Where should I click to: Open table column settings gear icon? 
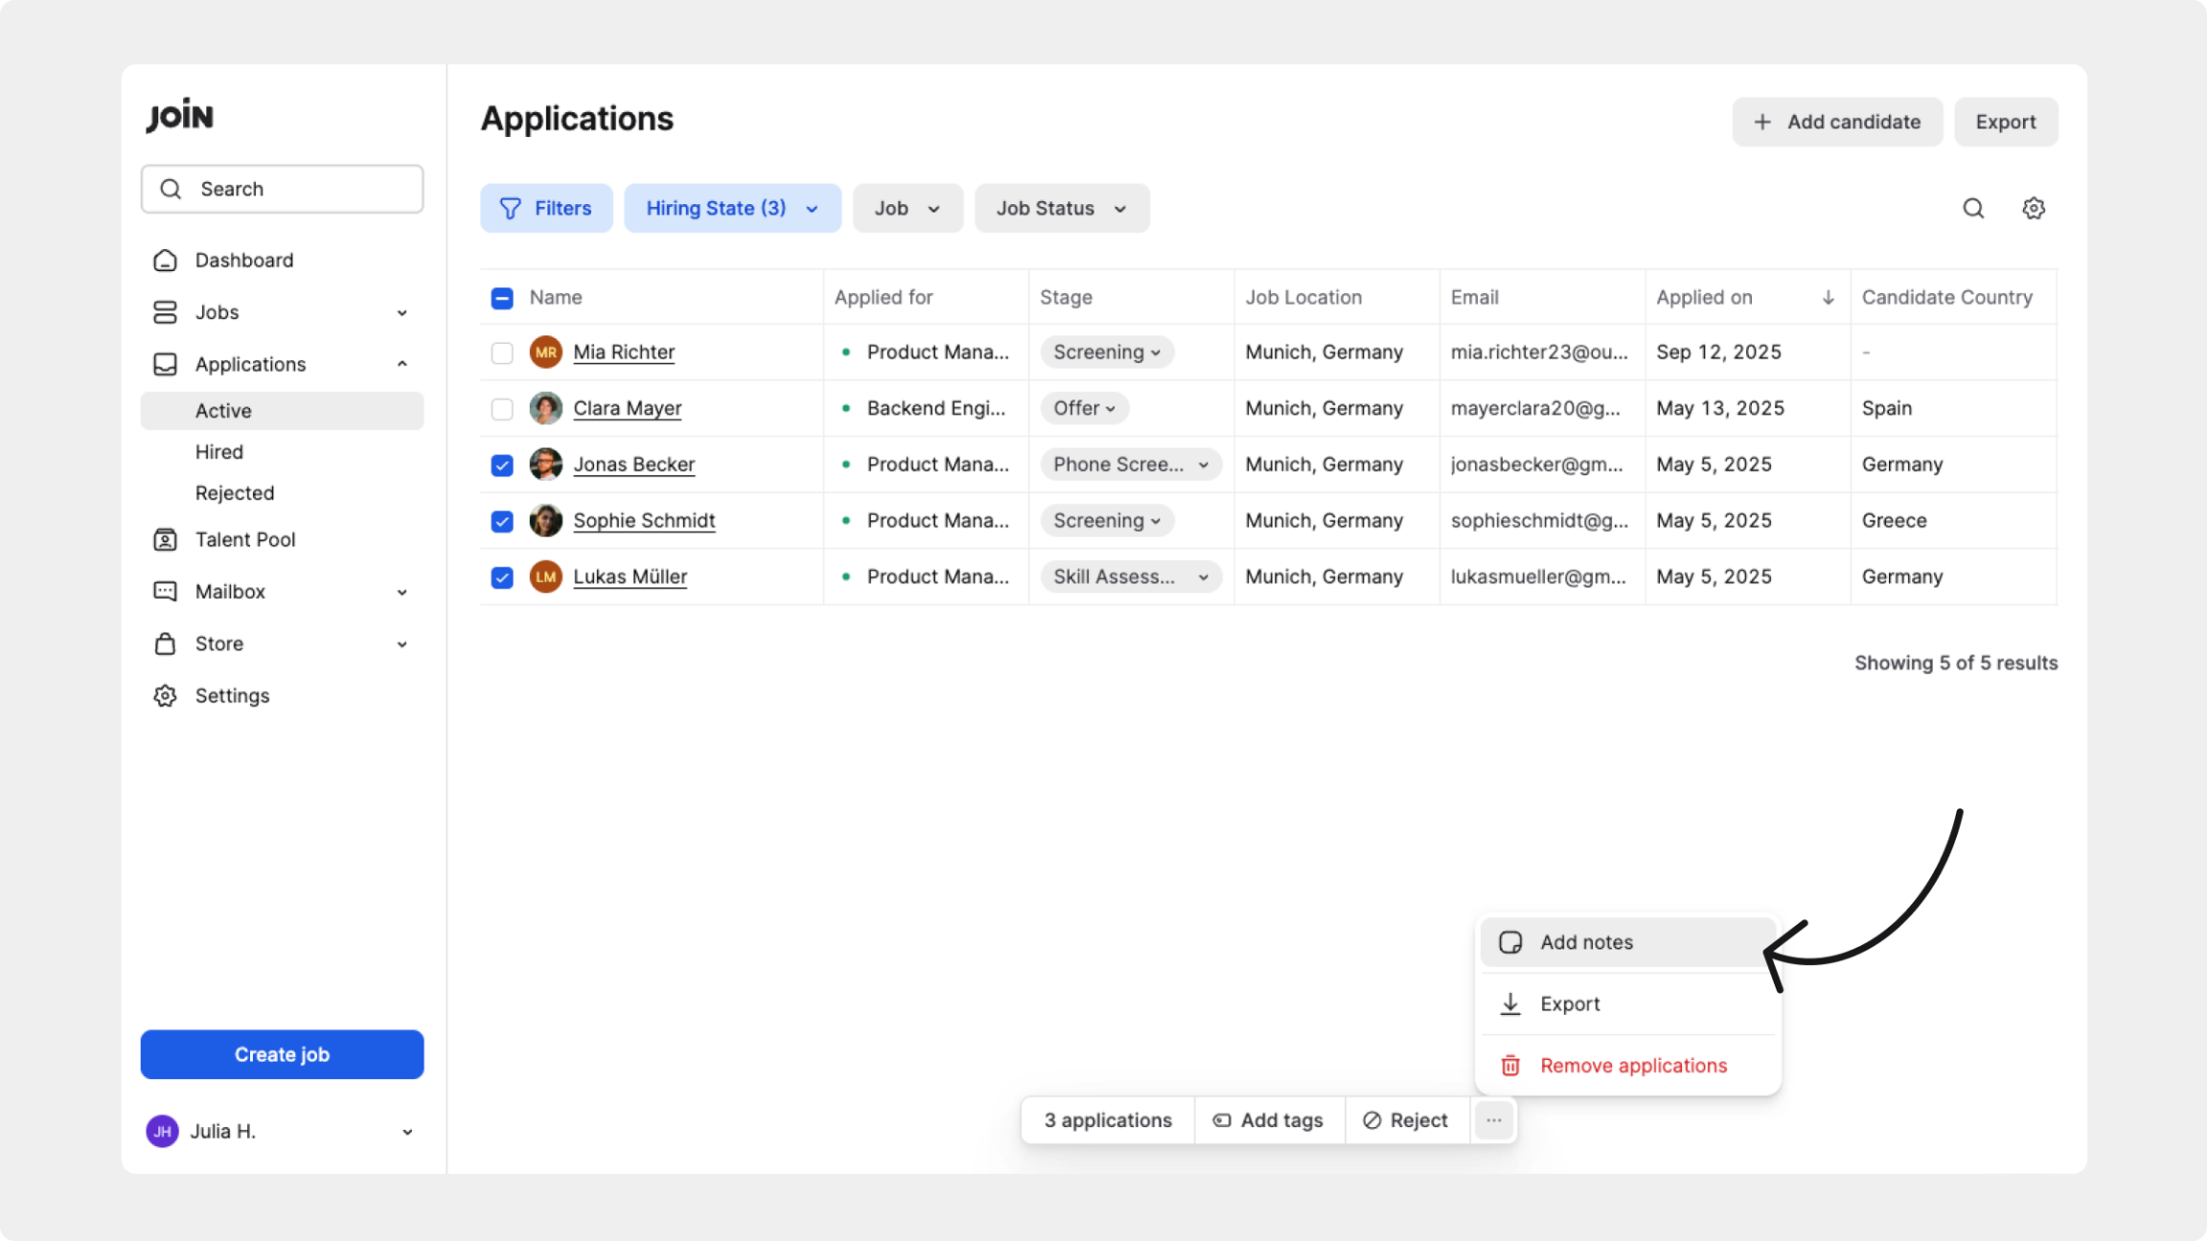click(2034, 208)
